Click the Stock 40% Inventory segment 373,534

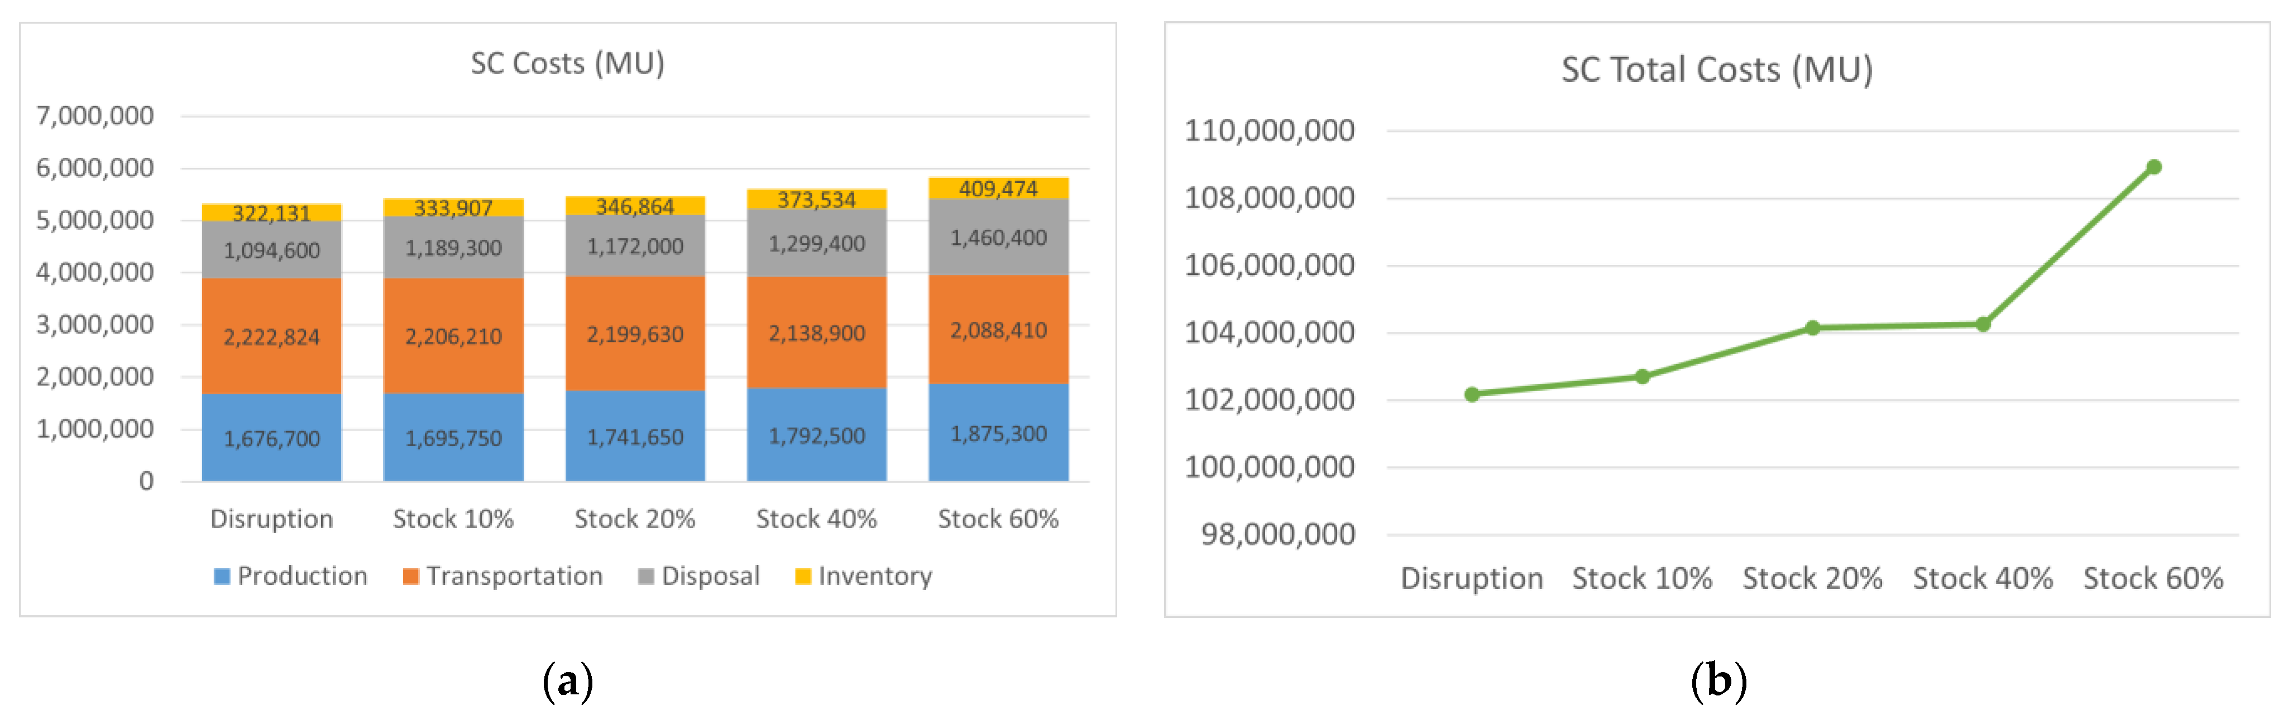[816, 199]
